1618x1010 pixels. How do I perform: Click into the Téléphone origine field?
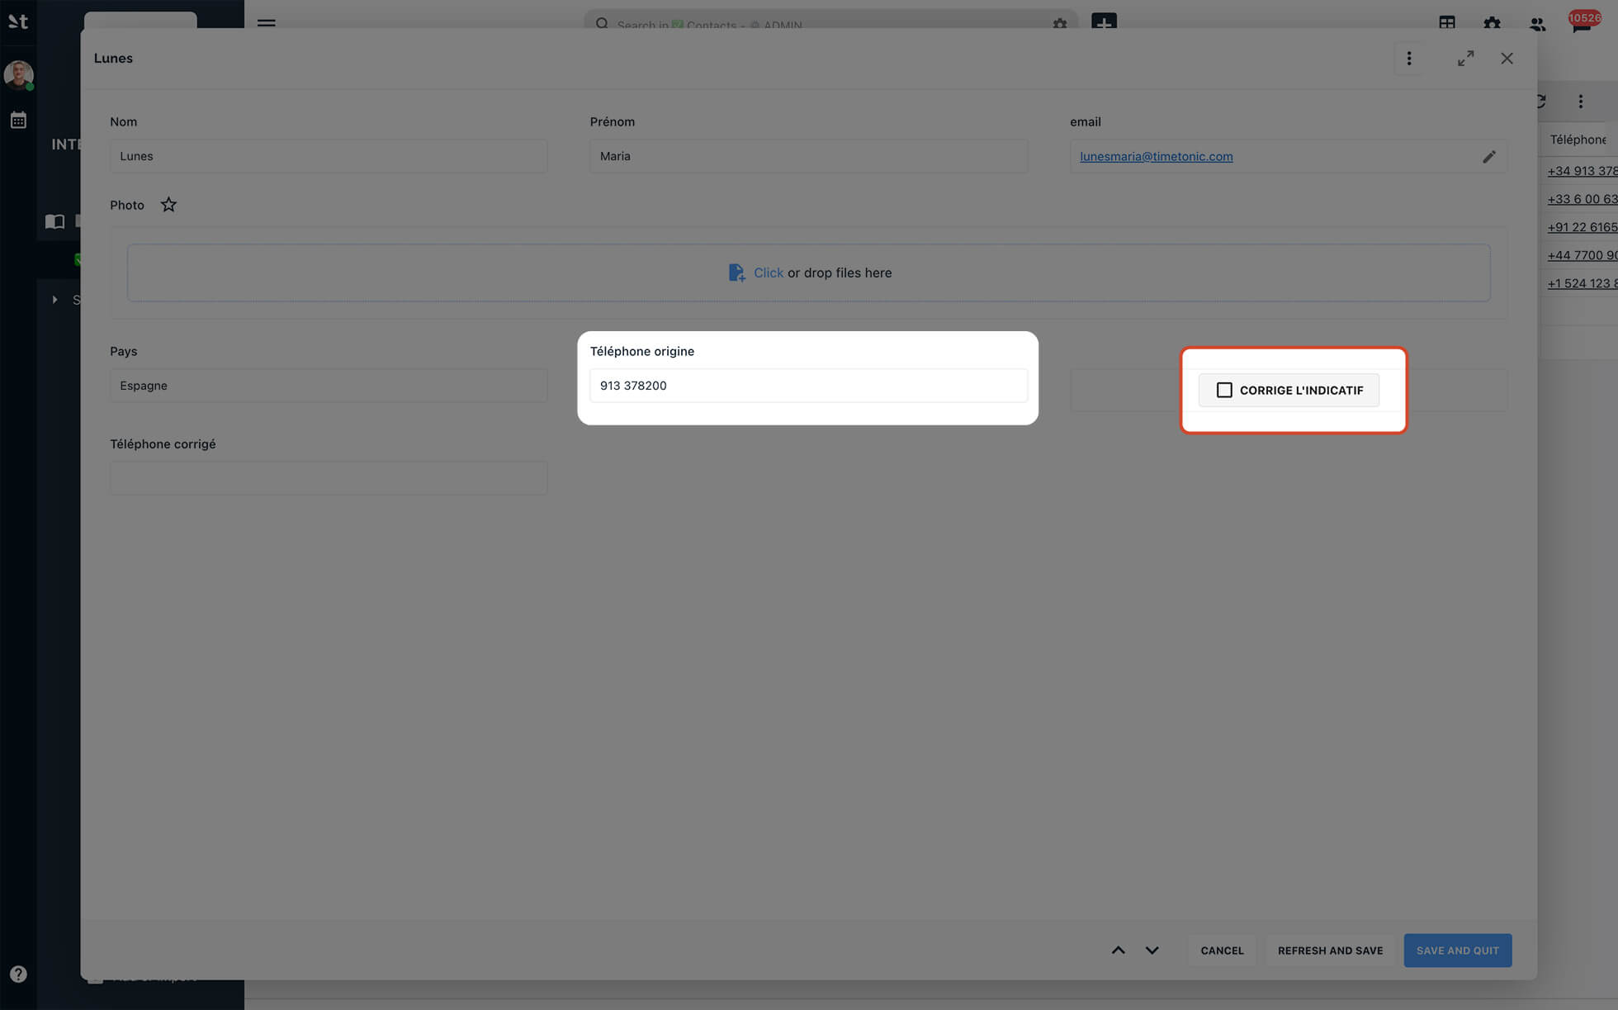point(807,386)
